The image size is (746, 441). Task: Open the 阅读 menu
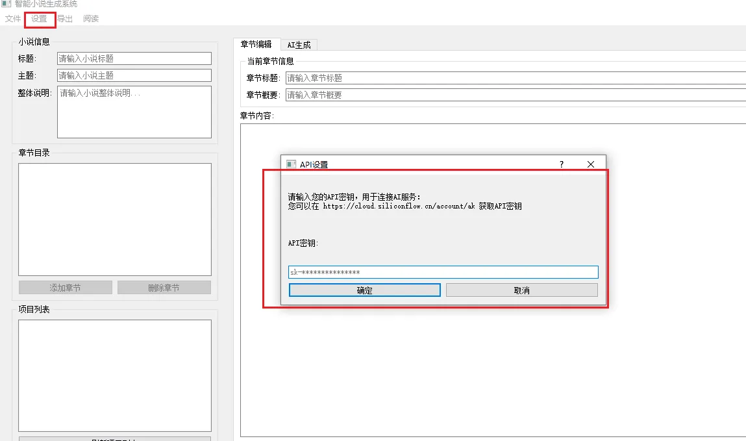pos(90,19)
